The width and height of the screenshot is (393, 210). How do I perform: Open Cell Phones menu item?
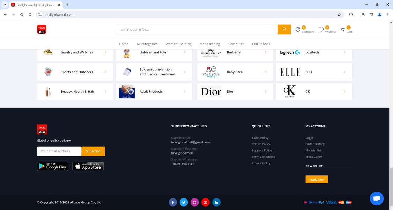(261, 44)
